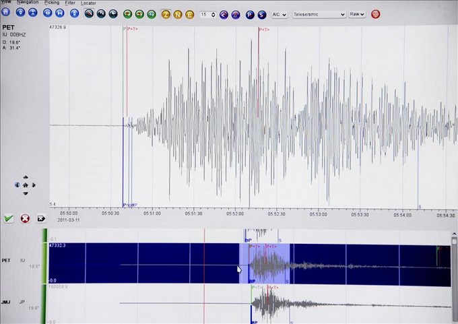
Task: Click the vertical scrollbar of trace list
Action: [454, 269]
